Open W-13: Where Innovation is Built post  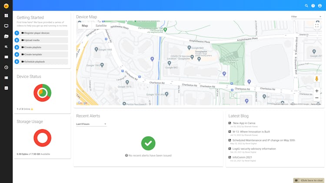pyautogui.click(x=251, y=131)
